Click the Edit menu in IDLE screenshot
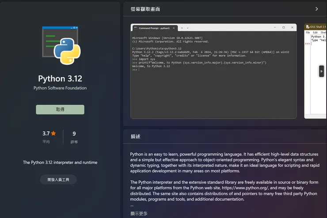The height and width of the screenshot is (218, 327). click(x=315, y=33)
